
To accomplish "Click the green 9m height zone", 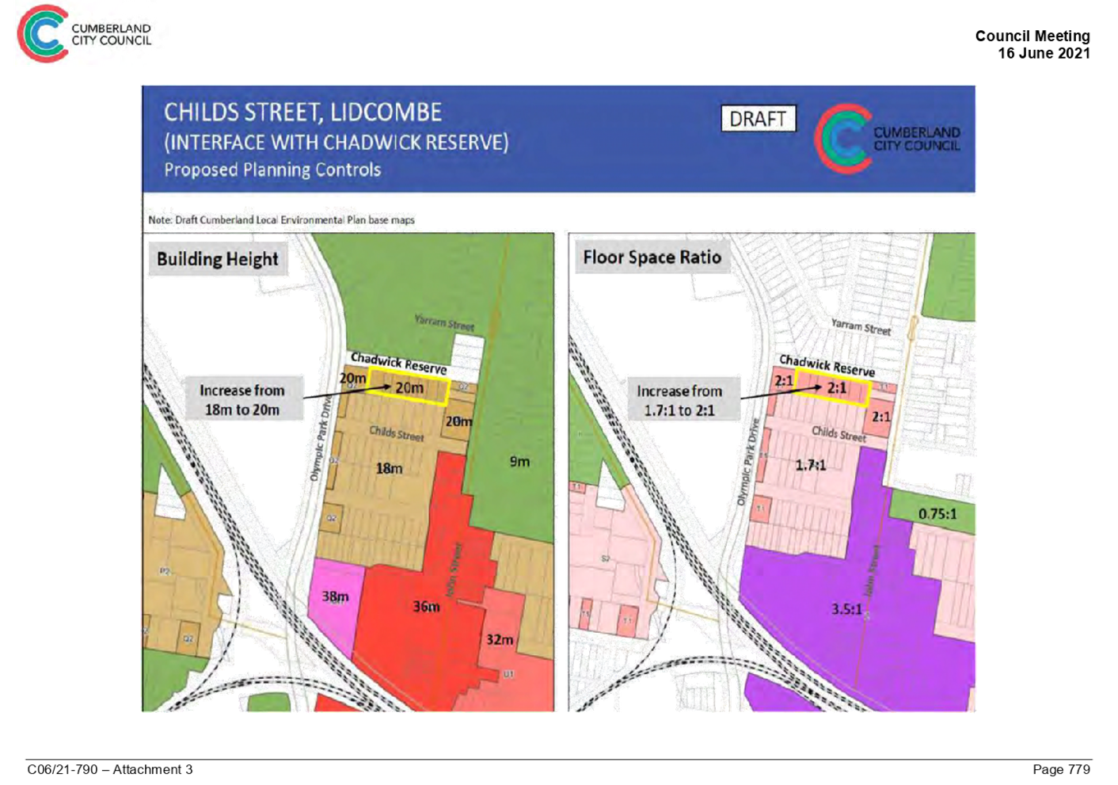I will click(519, 461).
